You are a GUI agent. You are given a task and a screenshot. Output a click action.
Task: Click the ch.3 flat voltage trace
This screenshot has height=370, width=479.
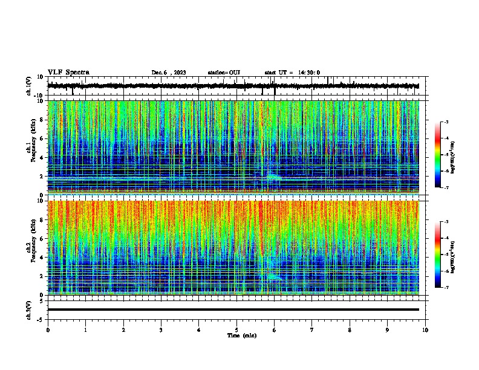point(233,310)
